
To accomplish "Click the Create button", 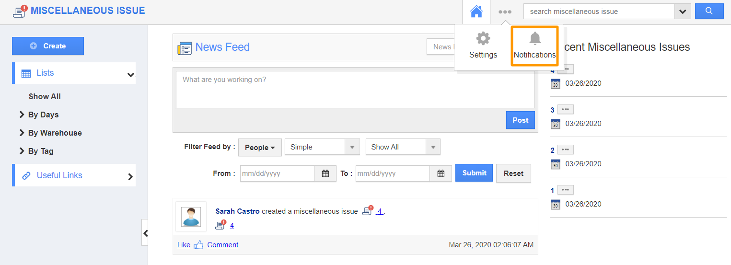I will pos(48,46).
